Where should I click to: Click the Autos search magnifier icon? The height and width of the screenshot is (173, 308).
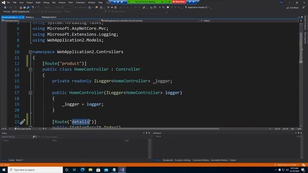tap(34, 136)
